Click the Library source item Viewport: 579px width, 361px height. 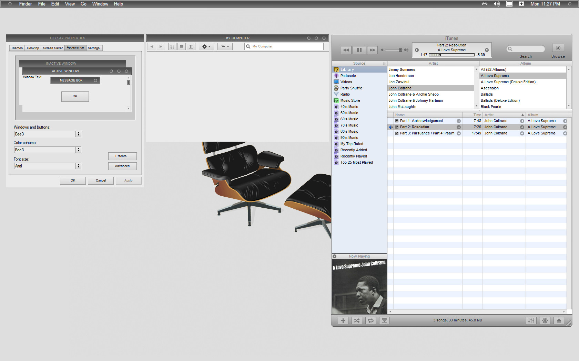point(359,69)
